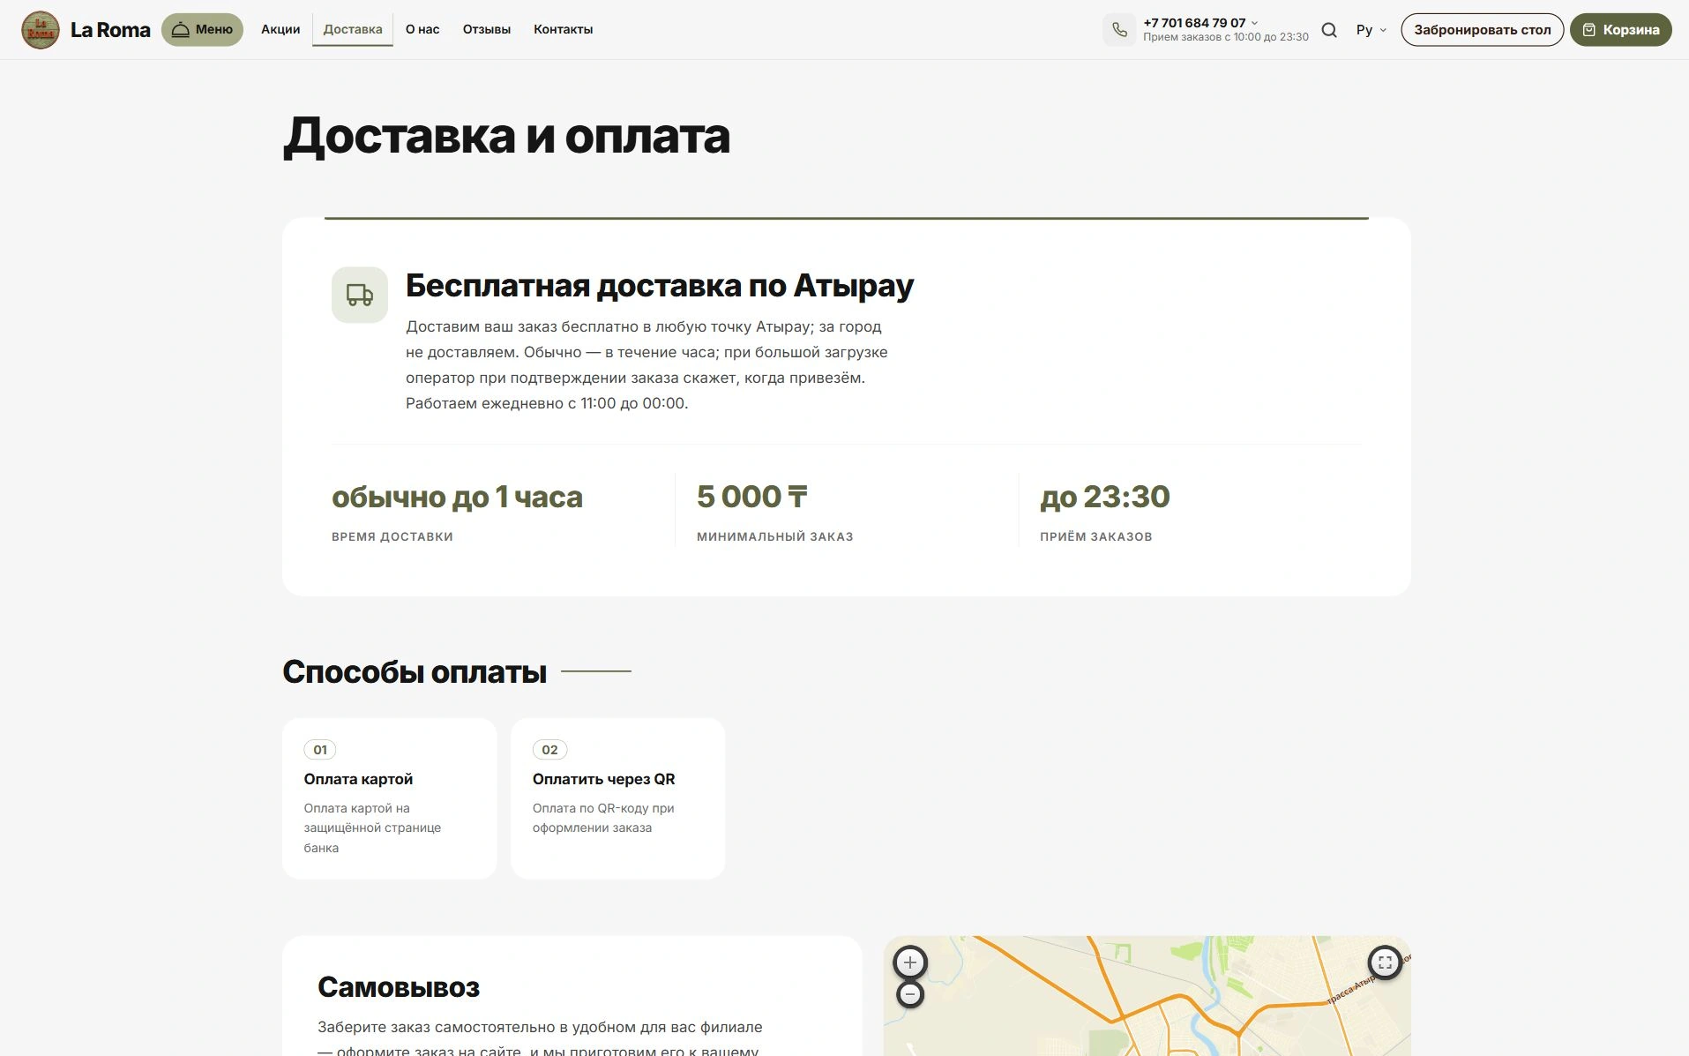Click the '5 000 ₸' minimum order value
This screenshot has height=1056, width=1689.
coord(752,497)
